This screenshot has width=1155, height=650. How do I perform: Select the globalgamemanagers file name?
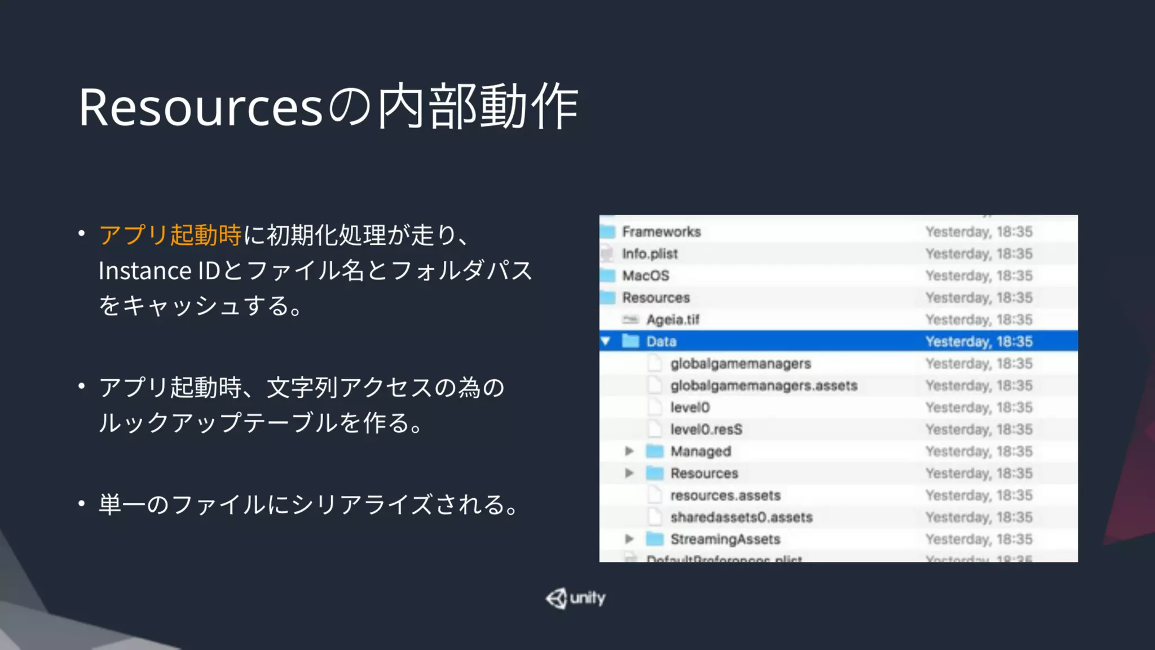click(740, 364)
